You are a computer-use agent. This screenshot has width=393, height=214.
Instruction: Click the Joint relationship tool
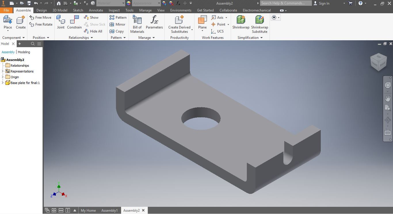click(x=61, y=22)
